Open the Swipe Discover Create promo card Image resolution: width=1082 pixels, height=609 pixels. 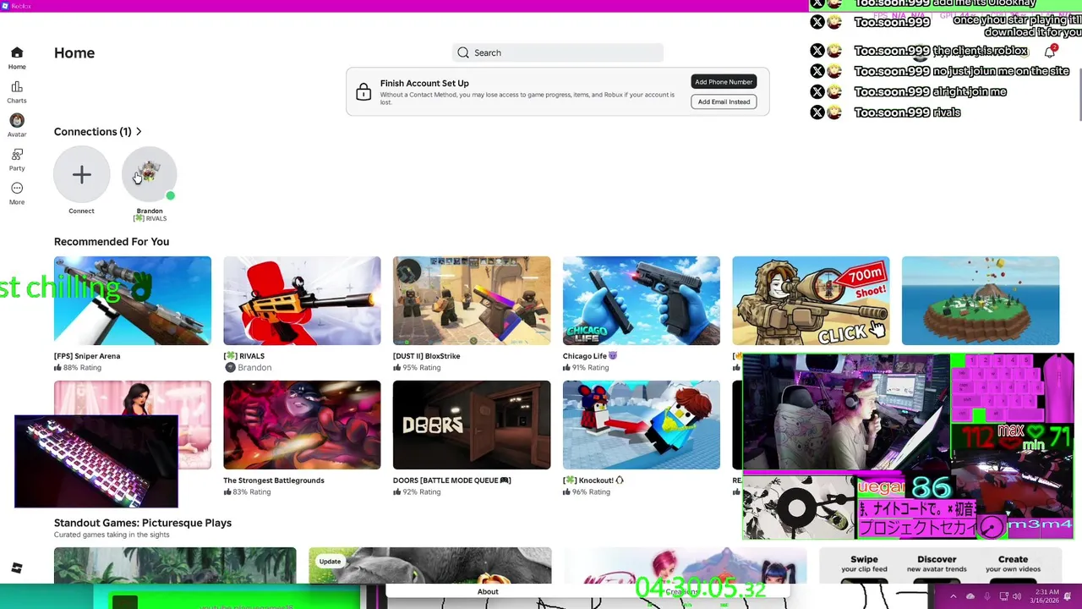pyautogui.click(x=940, y=566)
